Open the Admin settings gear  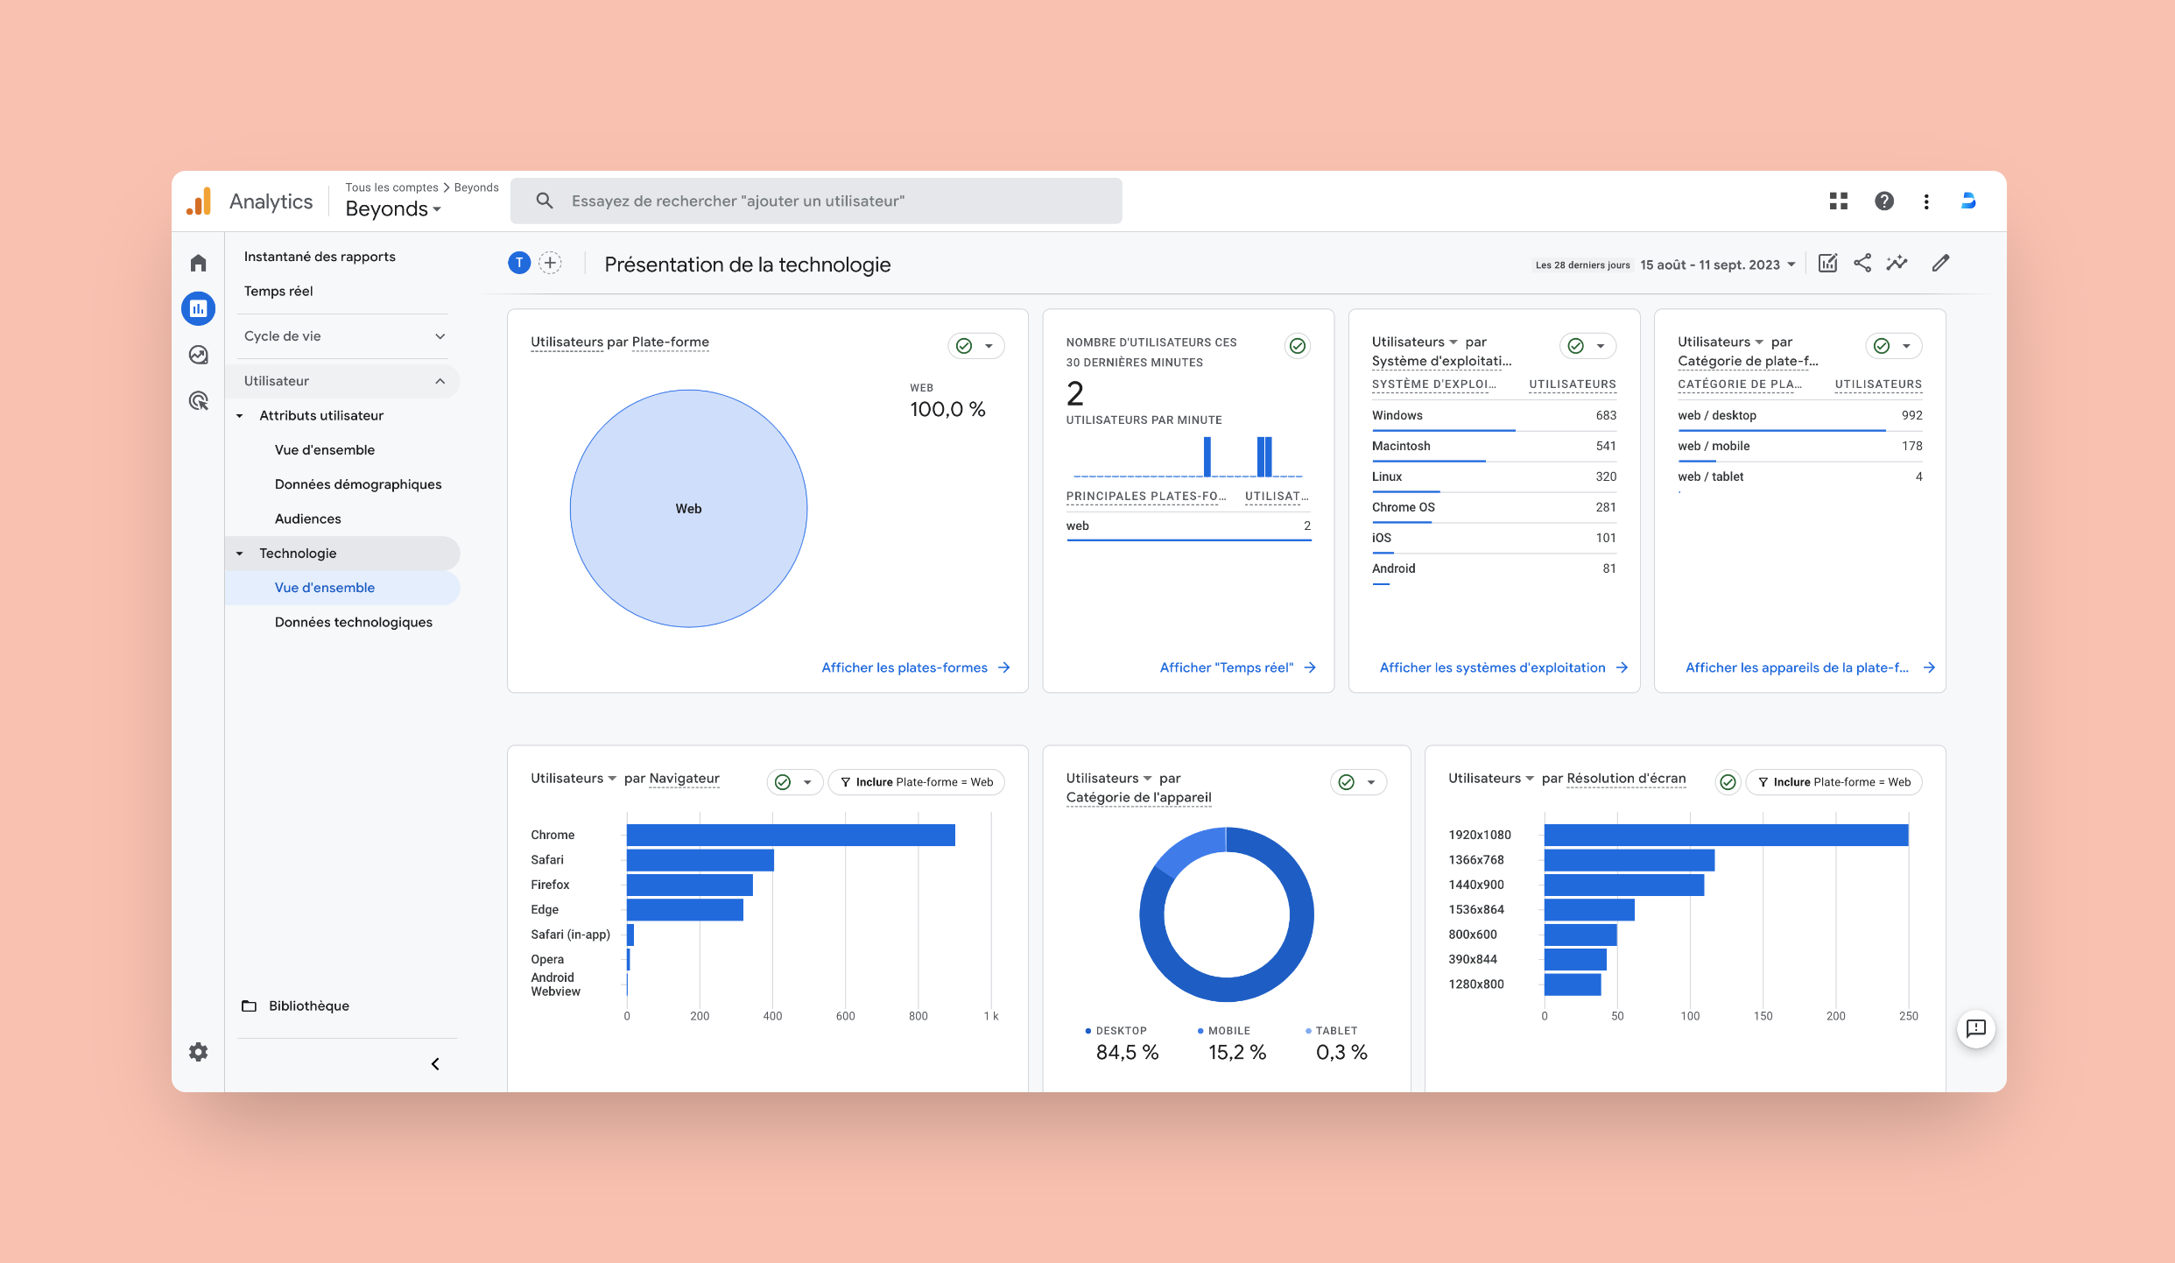(198, 1051)
